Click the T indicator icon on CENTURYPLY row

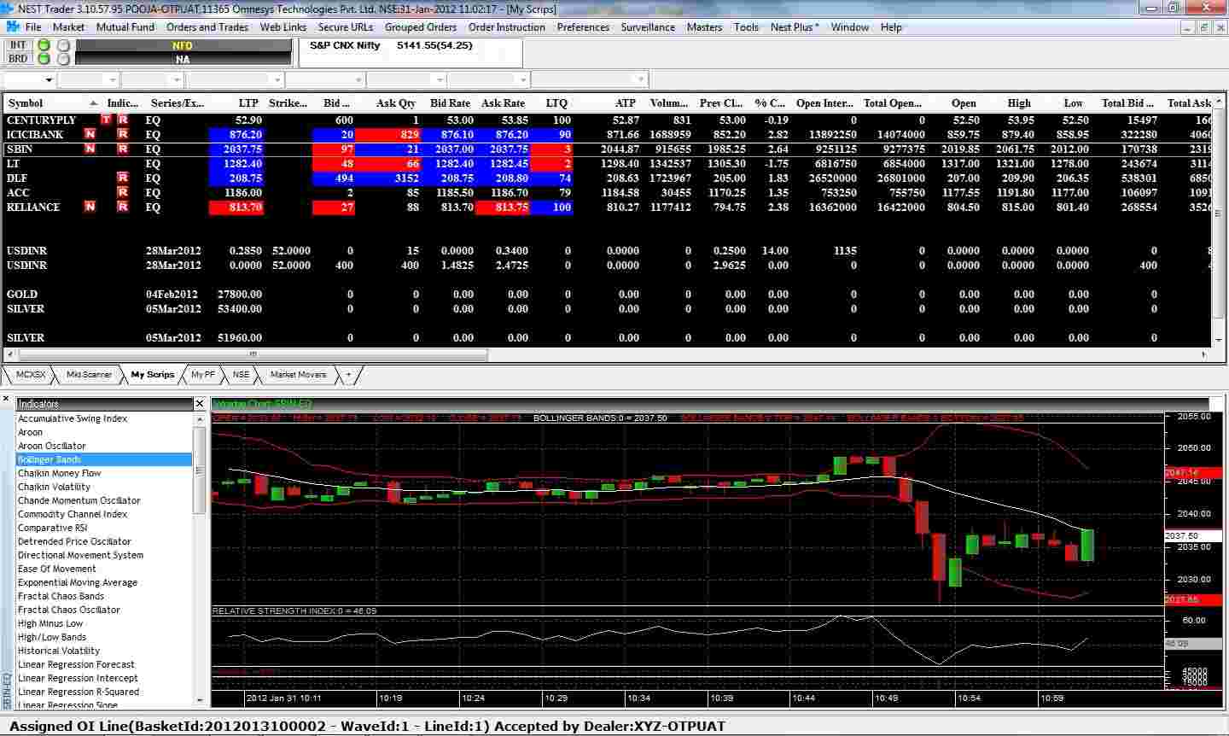point(106,120)
